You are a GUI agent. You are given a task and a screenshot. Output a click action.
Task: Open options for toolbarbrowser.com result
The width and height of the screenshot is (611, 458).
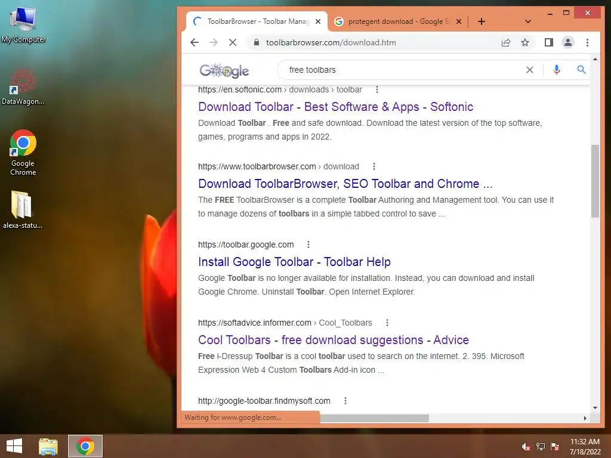374,167
